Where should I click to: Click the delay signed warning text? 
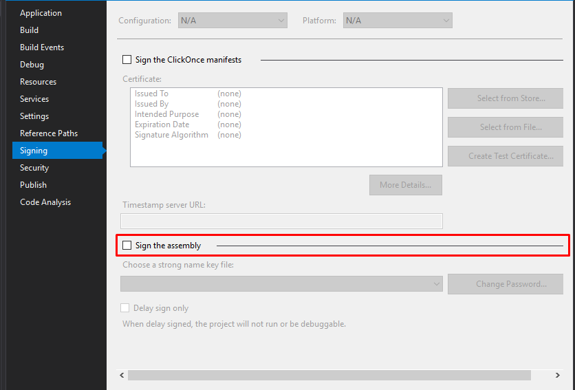(x=234, y=324)
